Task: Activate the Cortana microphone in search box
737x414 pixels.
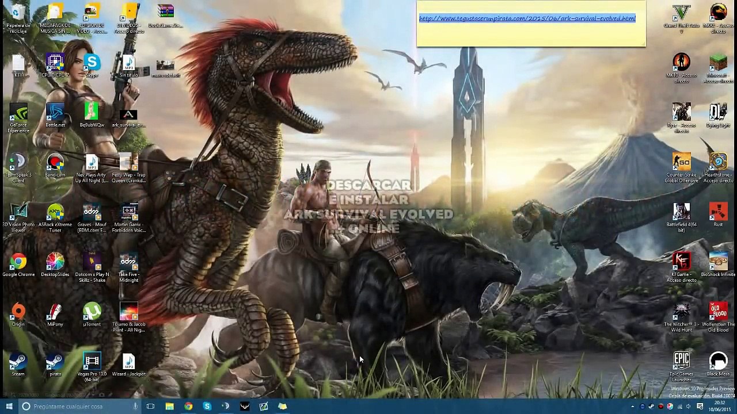Action: click(x=135, y=406)
